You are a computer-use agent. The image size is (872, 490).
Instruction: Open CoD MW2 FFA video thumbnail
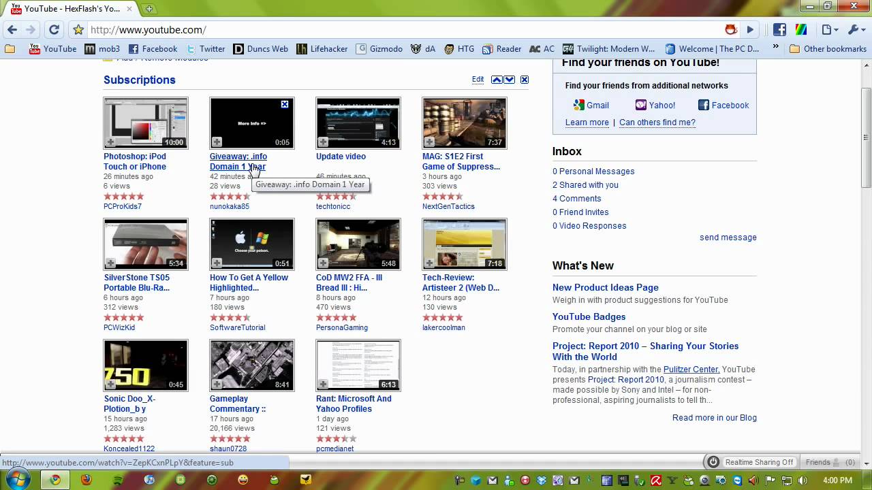(358, 244)
